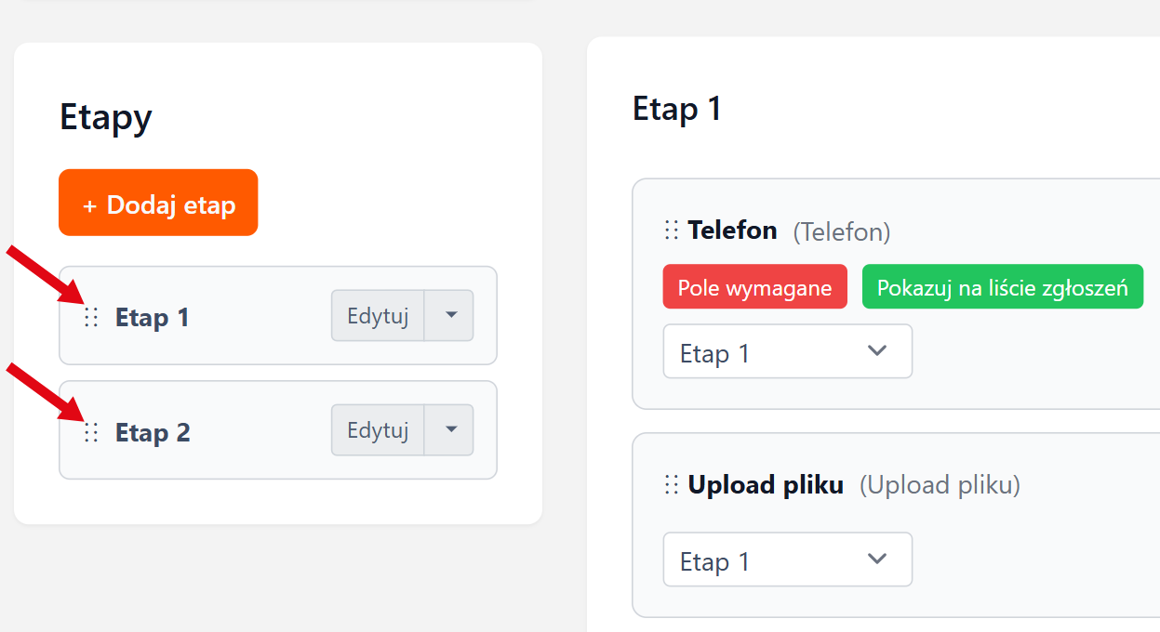Toggle the green Pokazuj na liście zgłoszeń badge
The image size is (1160, 632).
click(1002, 287)
